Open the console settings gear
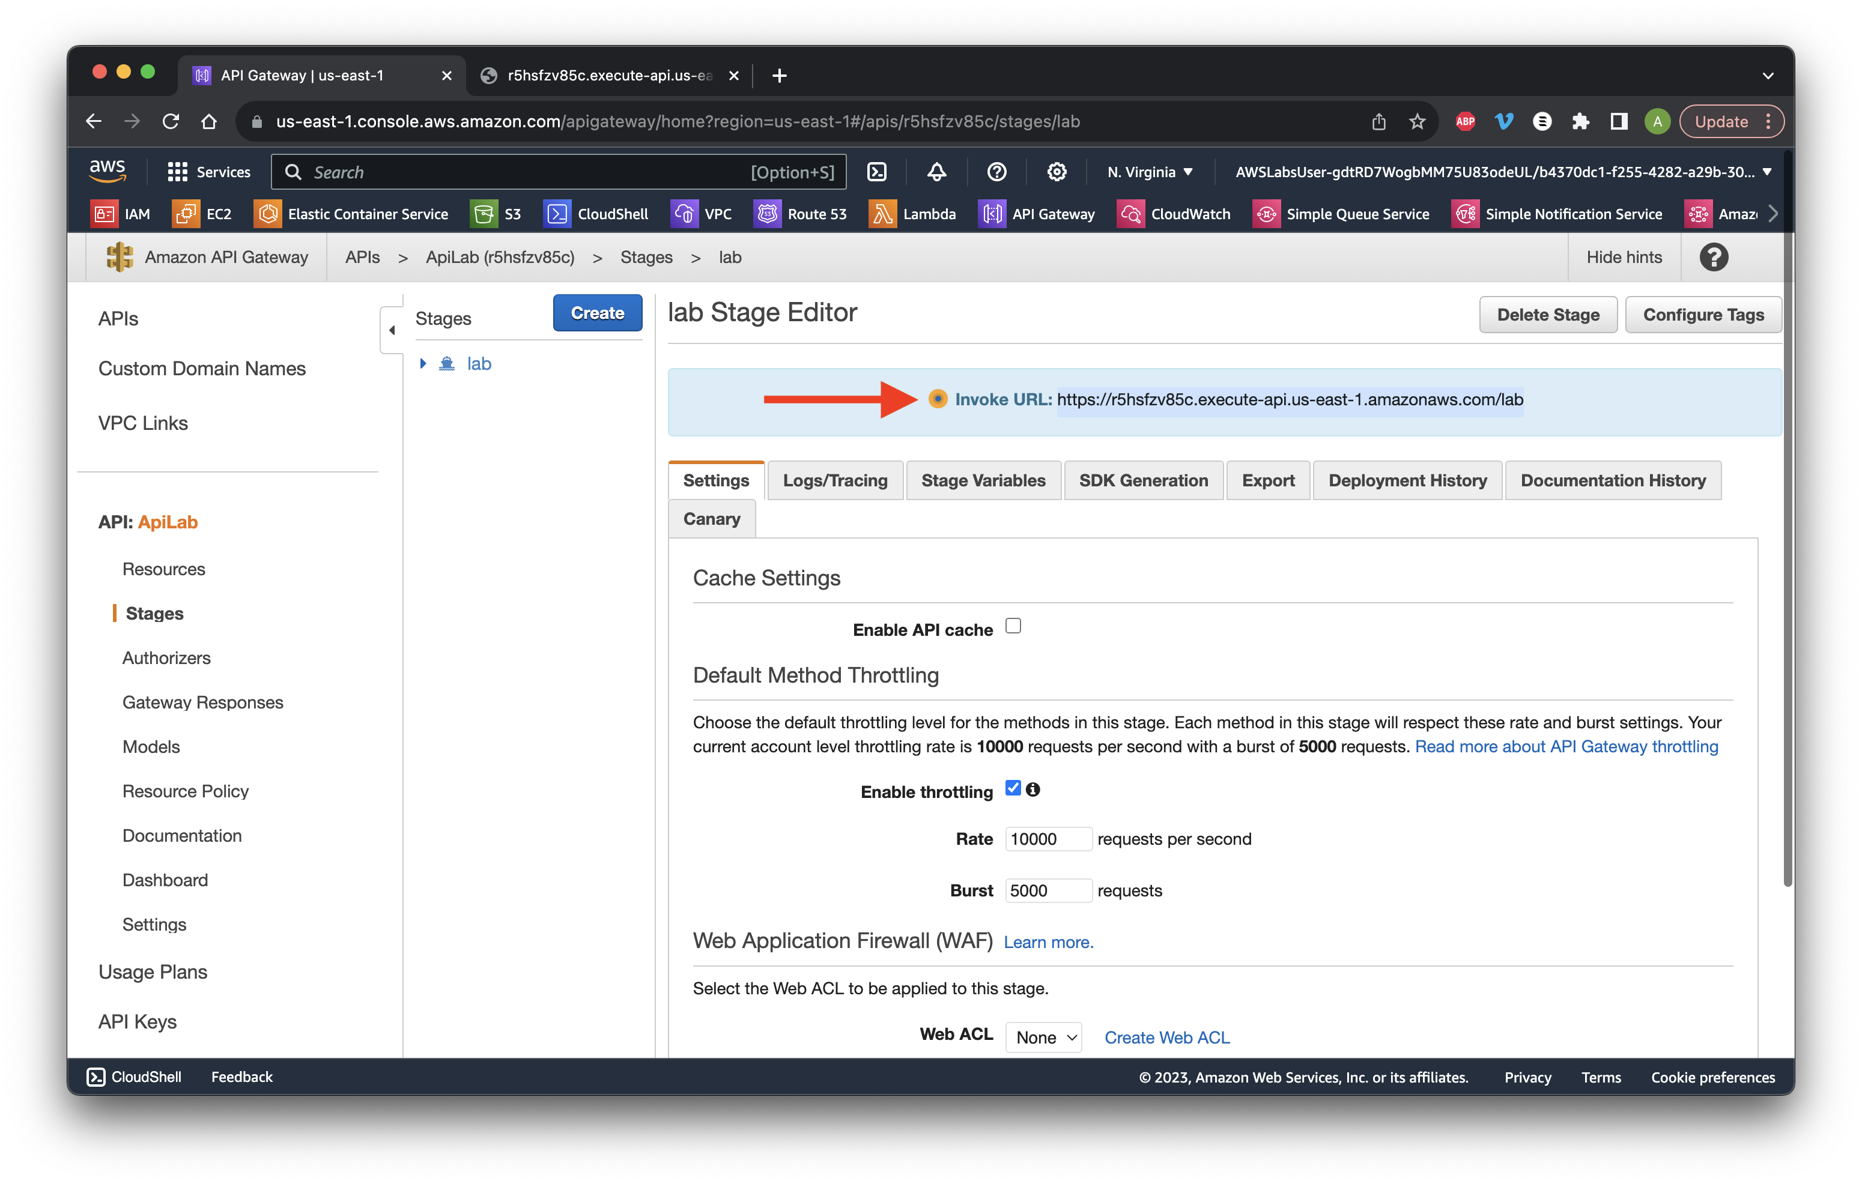 point(1057,172)
